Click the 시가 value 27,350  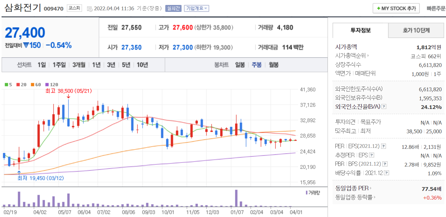[x=131, y=47]
